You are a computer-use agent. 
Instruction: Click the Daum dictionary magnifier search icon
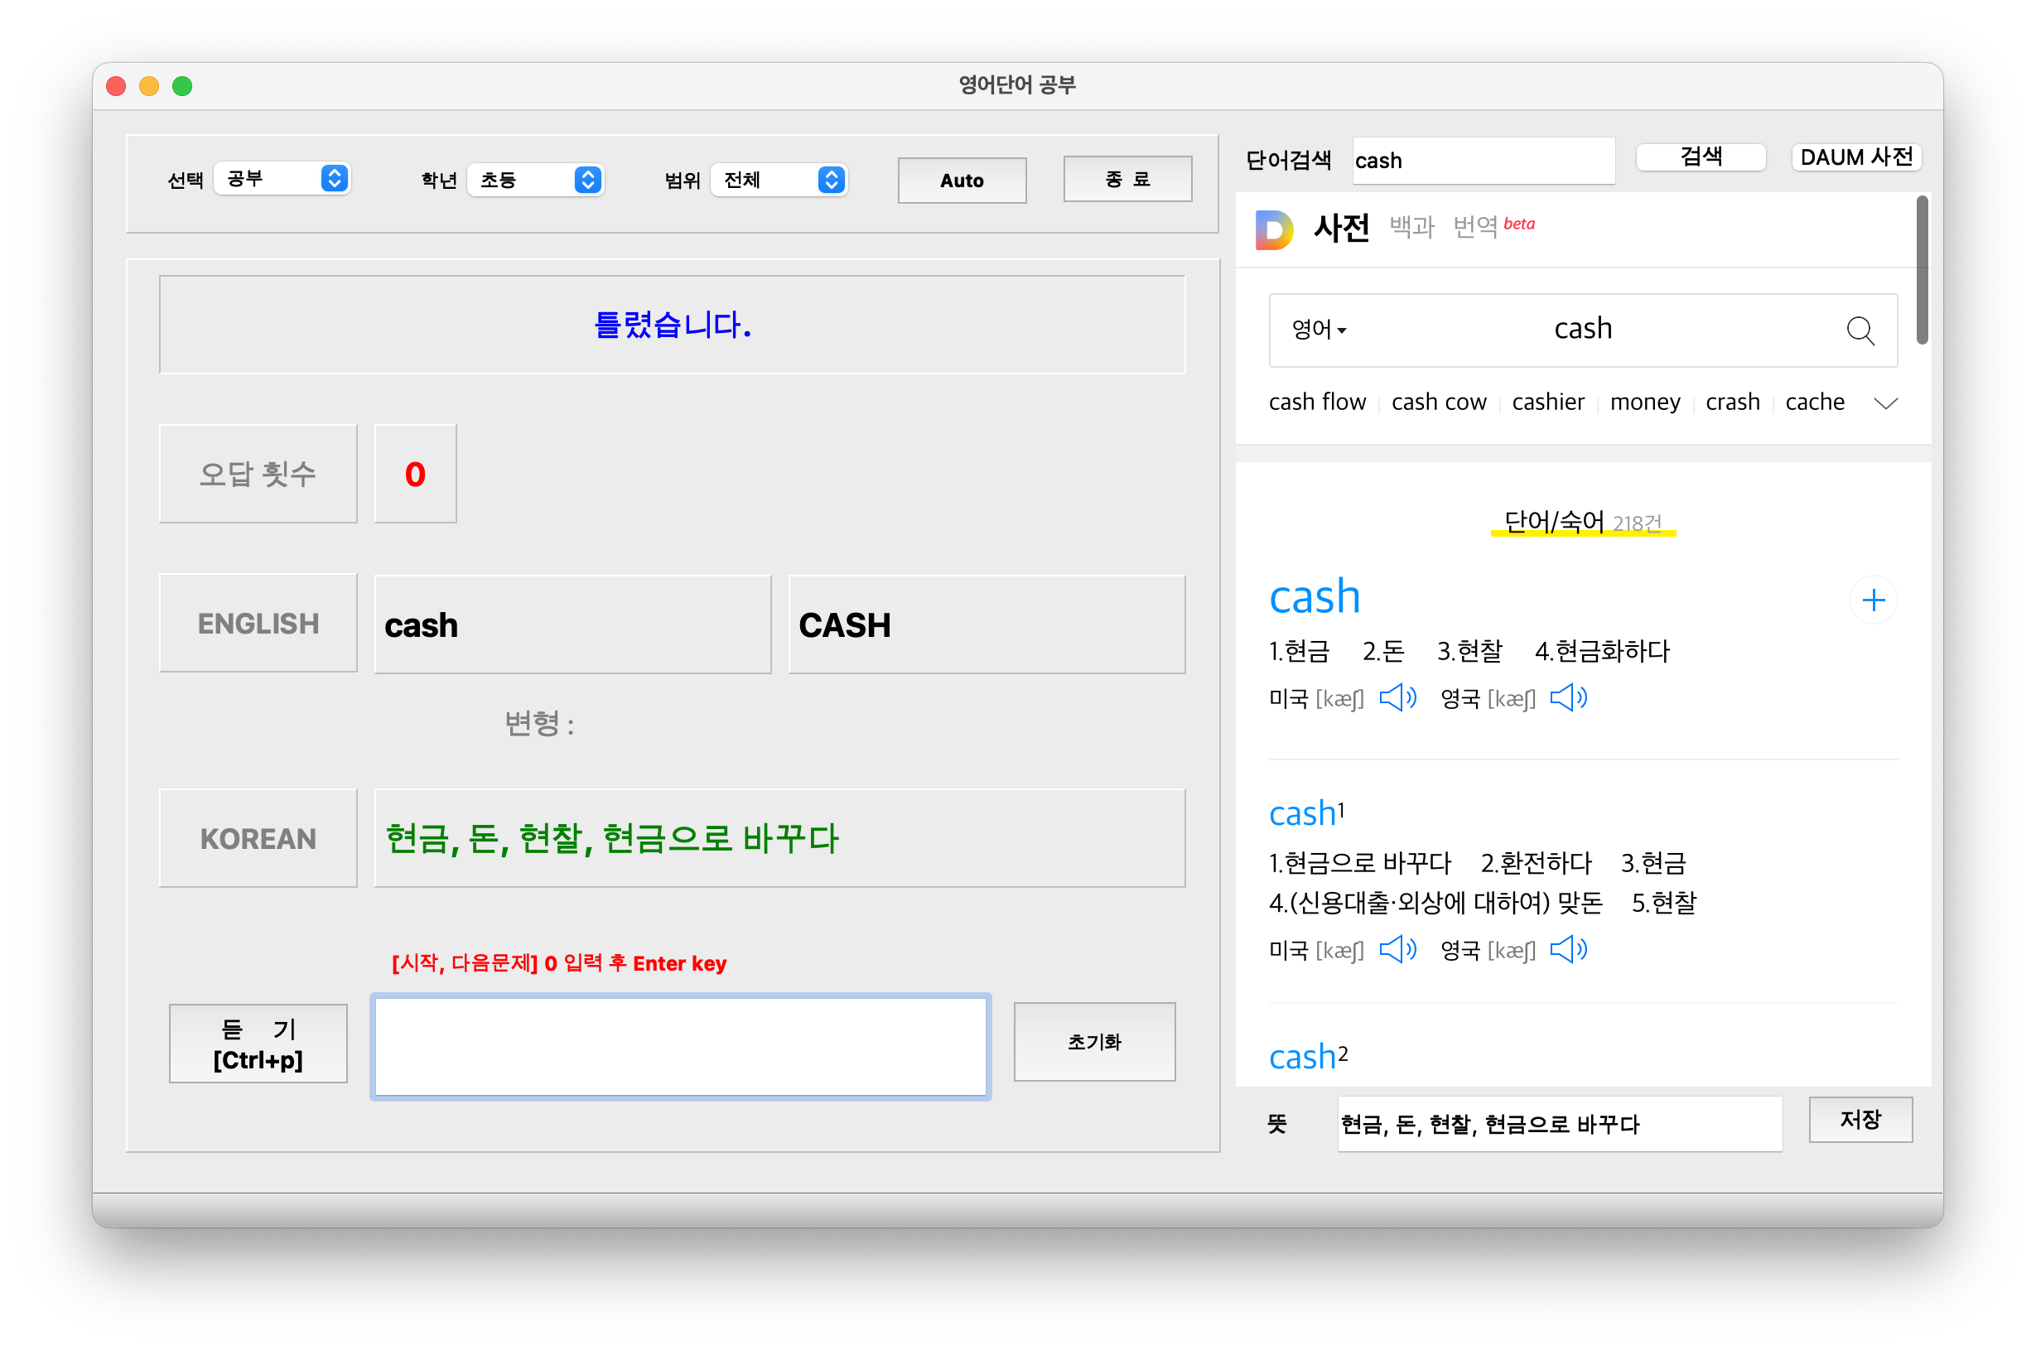coord(1860,330)
